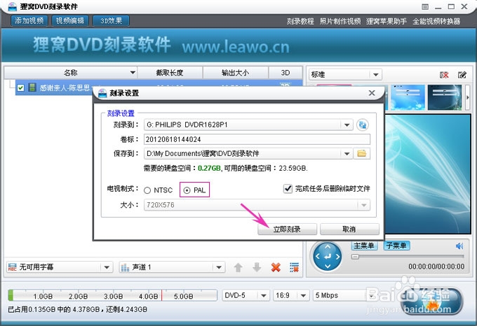Click the 卷标 volume label input field
The image size is (477, 326).
click(x=257, y=139)
